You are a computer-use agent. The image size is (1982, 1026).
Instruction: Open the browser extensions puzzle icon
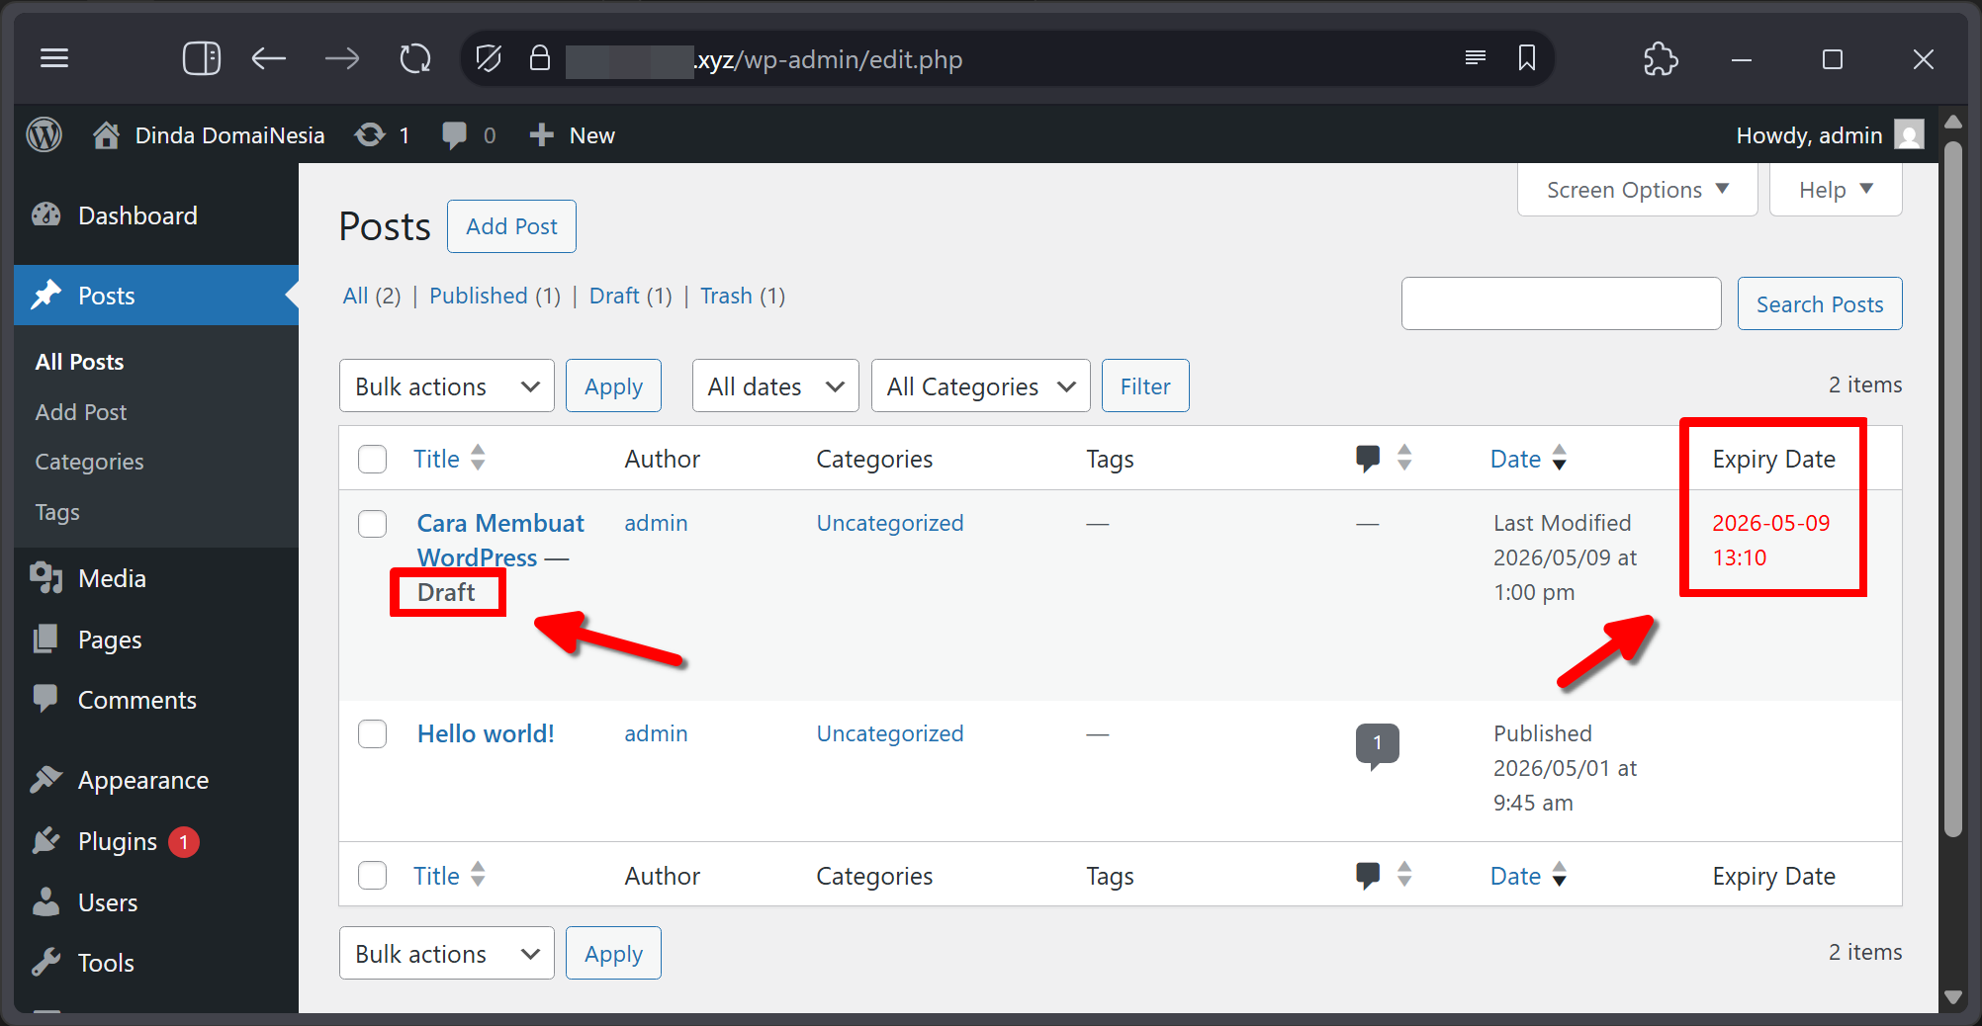(1661, 59)
